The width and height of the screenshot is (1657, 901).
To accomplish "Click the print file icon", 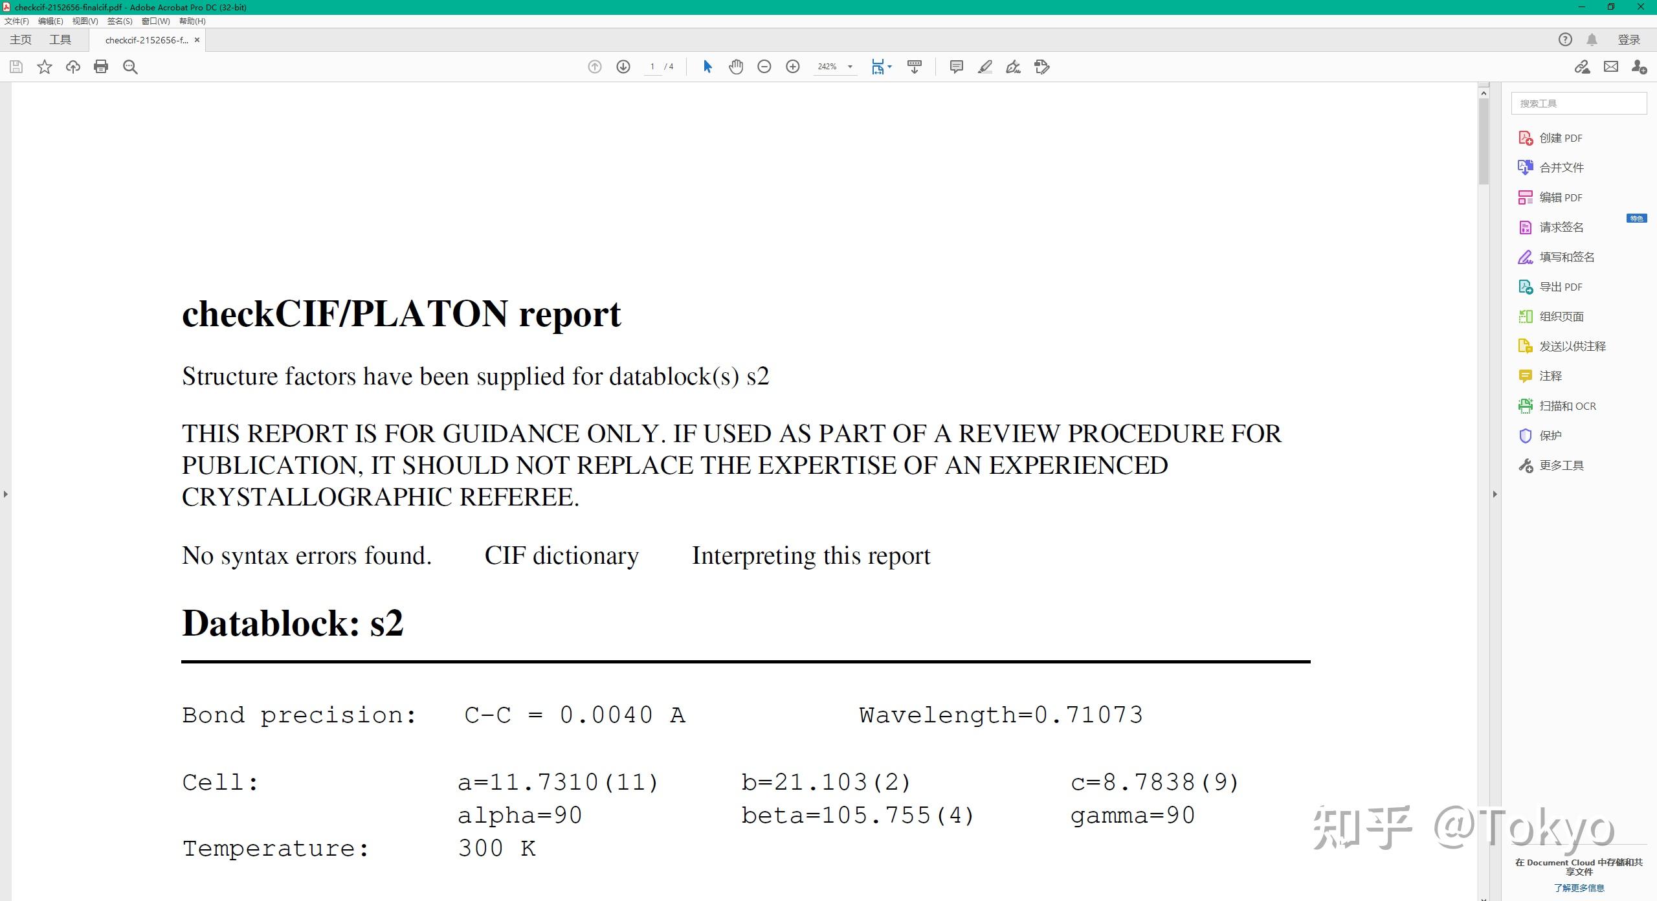I will (x=101, y=67).
